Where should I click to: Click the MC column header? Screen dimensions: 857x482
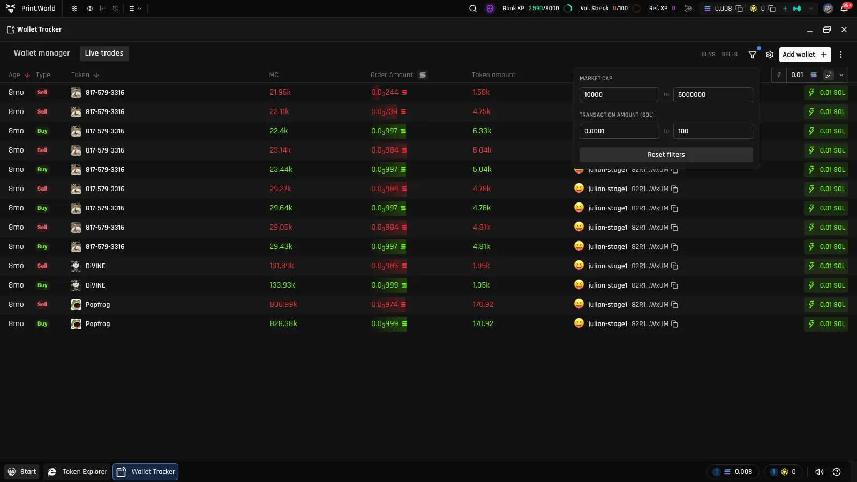(x=274, y=75)
